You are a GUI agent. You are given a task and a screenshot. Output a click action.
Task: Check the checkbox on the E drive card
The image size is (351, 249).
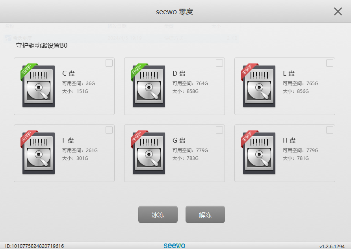point(330,63)
